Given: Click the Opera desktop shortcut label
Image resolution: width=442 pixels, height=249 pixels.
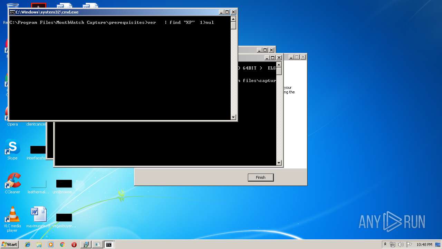Looking at the screenshot, I should point(12,124).
